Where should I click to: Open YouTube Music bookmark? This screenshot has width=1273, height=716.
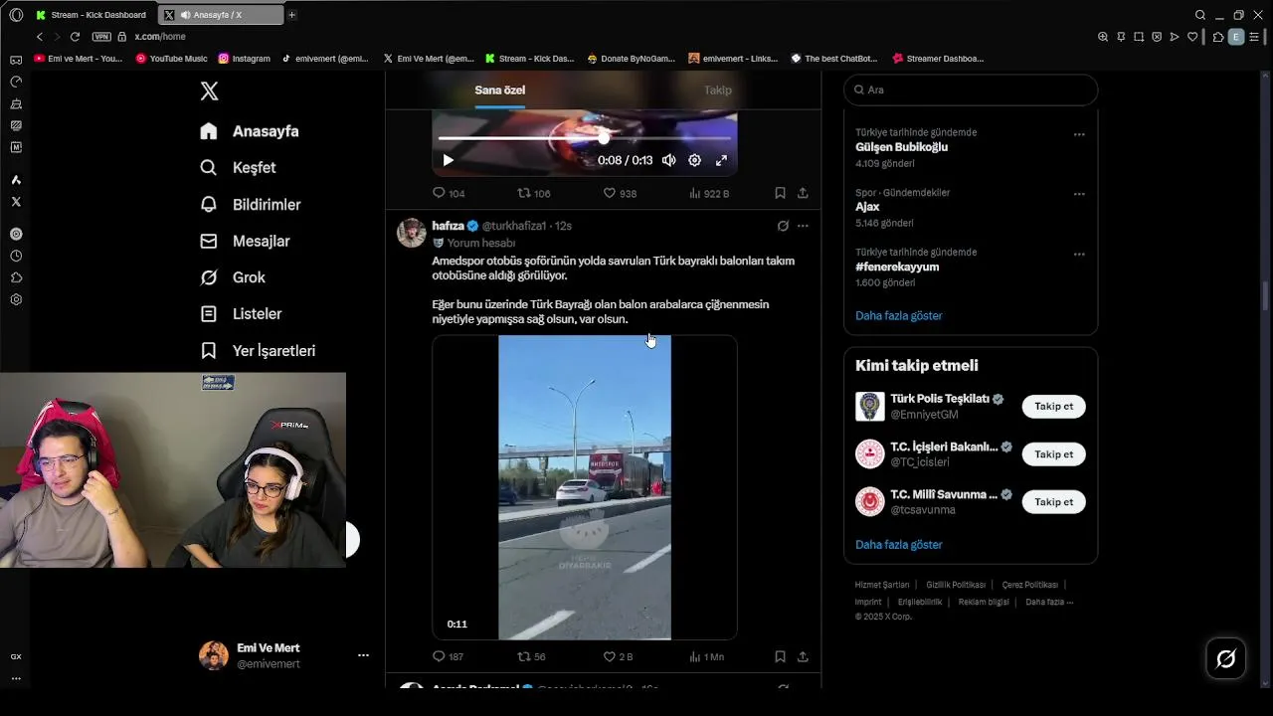coord(171,59)
